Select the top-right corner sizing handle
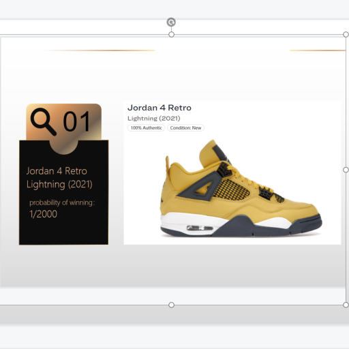This screenshot has width=349, height=349. point(346,35)
